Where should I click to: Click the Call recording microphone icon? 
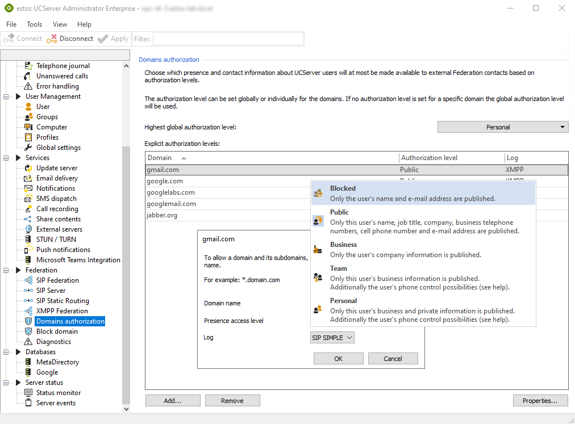point(28,209)
